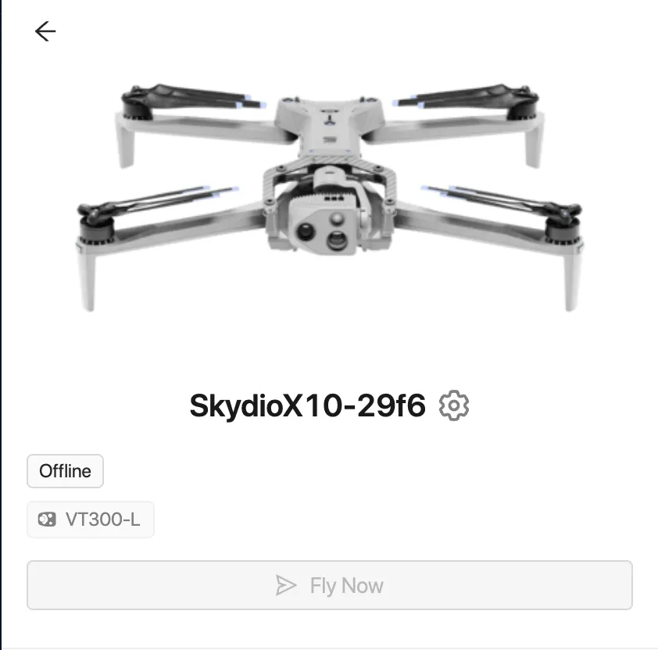The height and width of the screenshot is (650, 658).
Task: Click the SkydioX10-29f6 vehicle name
Action: pos(308,405)
